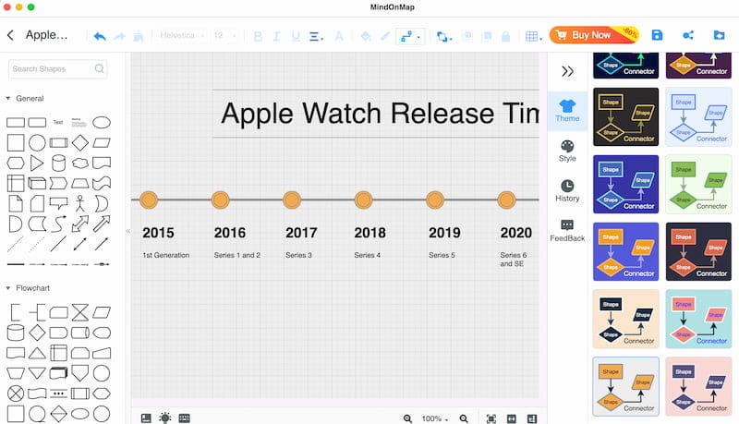739x424 pixels.
Task: Open the 100% zoom level dropdown
Action: 434,418
